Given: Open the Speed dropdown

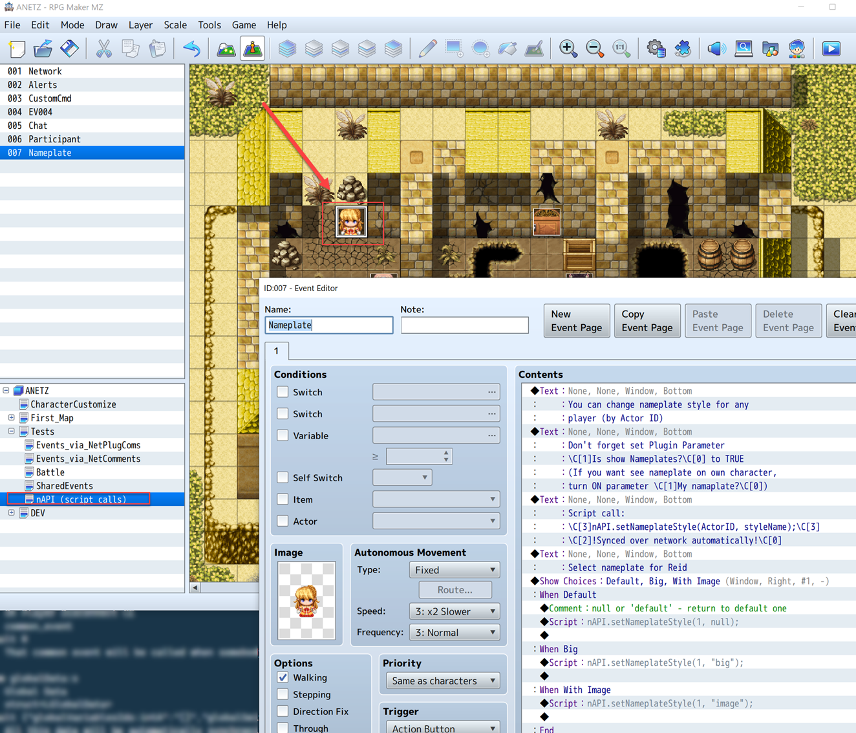Looking at the screenshot, I should coord(455,611).
